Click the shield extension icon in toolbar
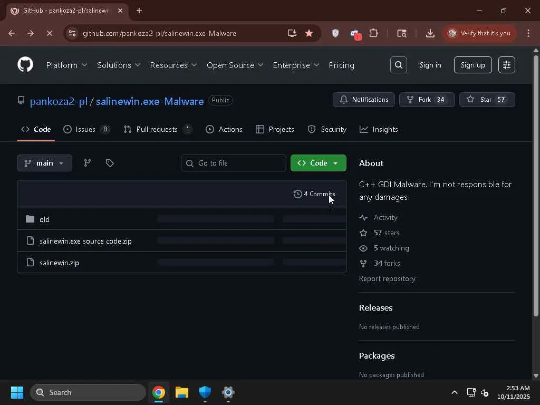Viewport: 540px width, 405px height. 335,33
